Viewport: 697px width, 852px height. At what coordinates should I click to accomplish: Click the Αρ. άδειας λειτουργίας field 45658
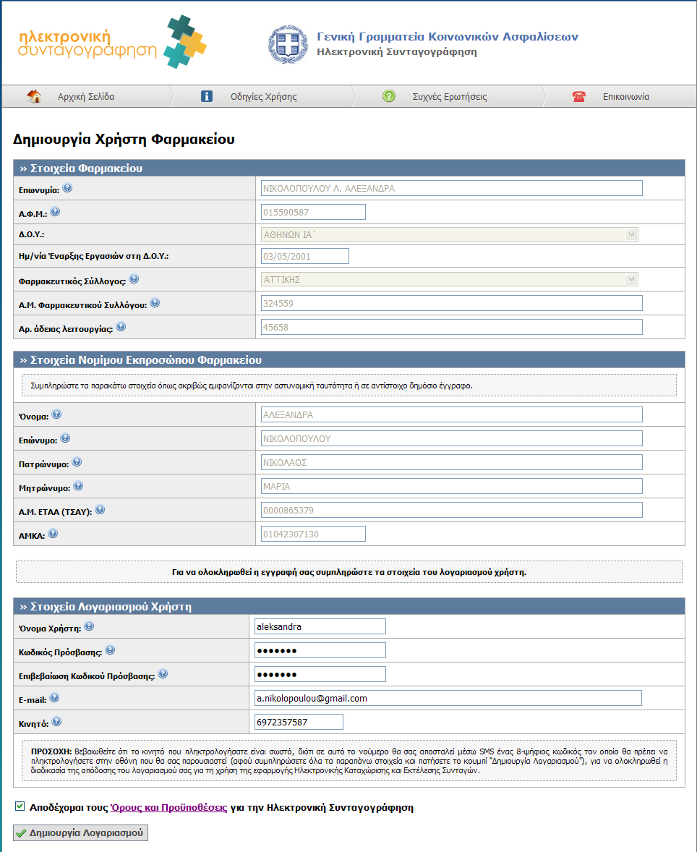coord(451,327)
